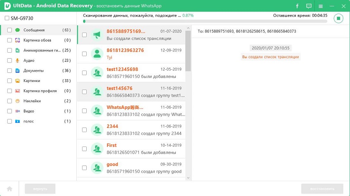The width and height of the screenshot is (350, 196).
Task: Tick the Сообщения checkbox
Action: pyautogui.click(x=10, y=30)
